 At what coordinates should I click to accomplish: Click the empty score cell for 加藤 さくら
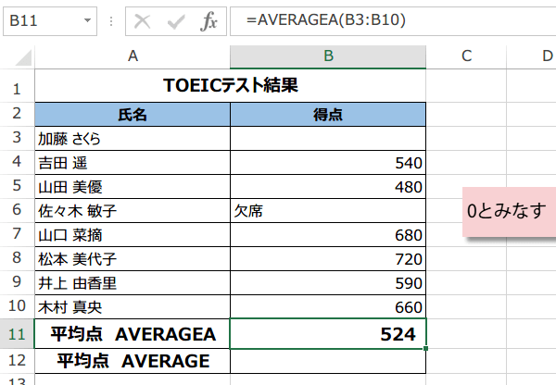click(x=328, y=139)
